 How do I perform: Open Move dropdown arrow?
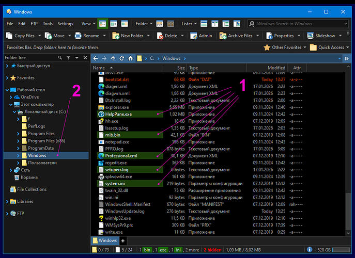[x=70, y=36]
